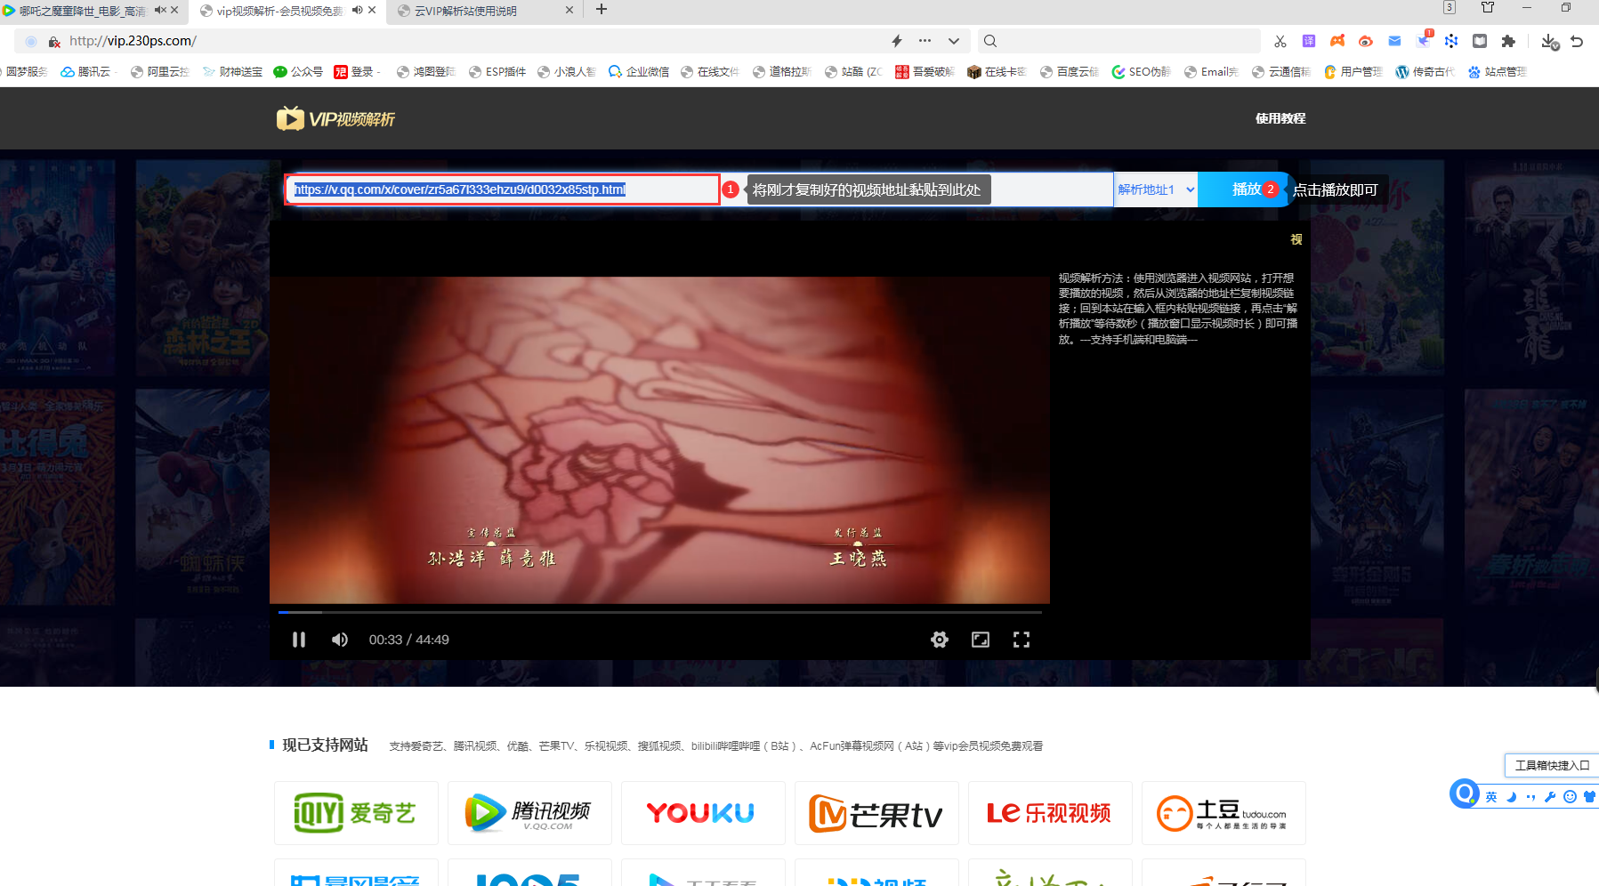Mute the video player volume icon
This screenshot has height=886, width=1599.
click(x=340, y=640)
